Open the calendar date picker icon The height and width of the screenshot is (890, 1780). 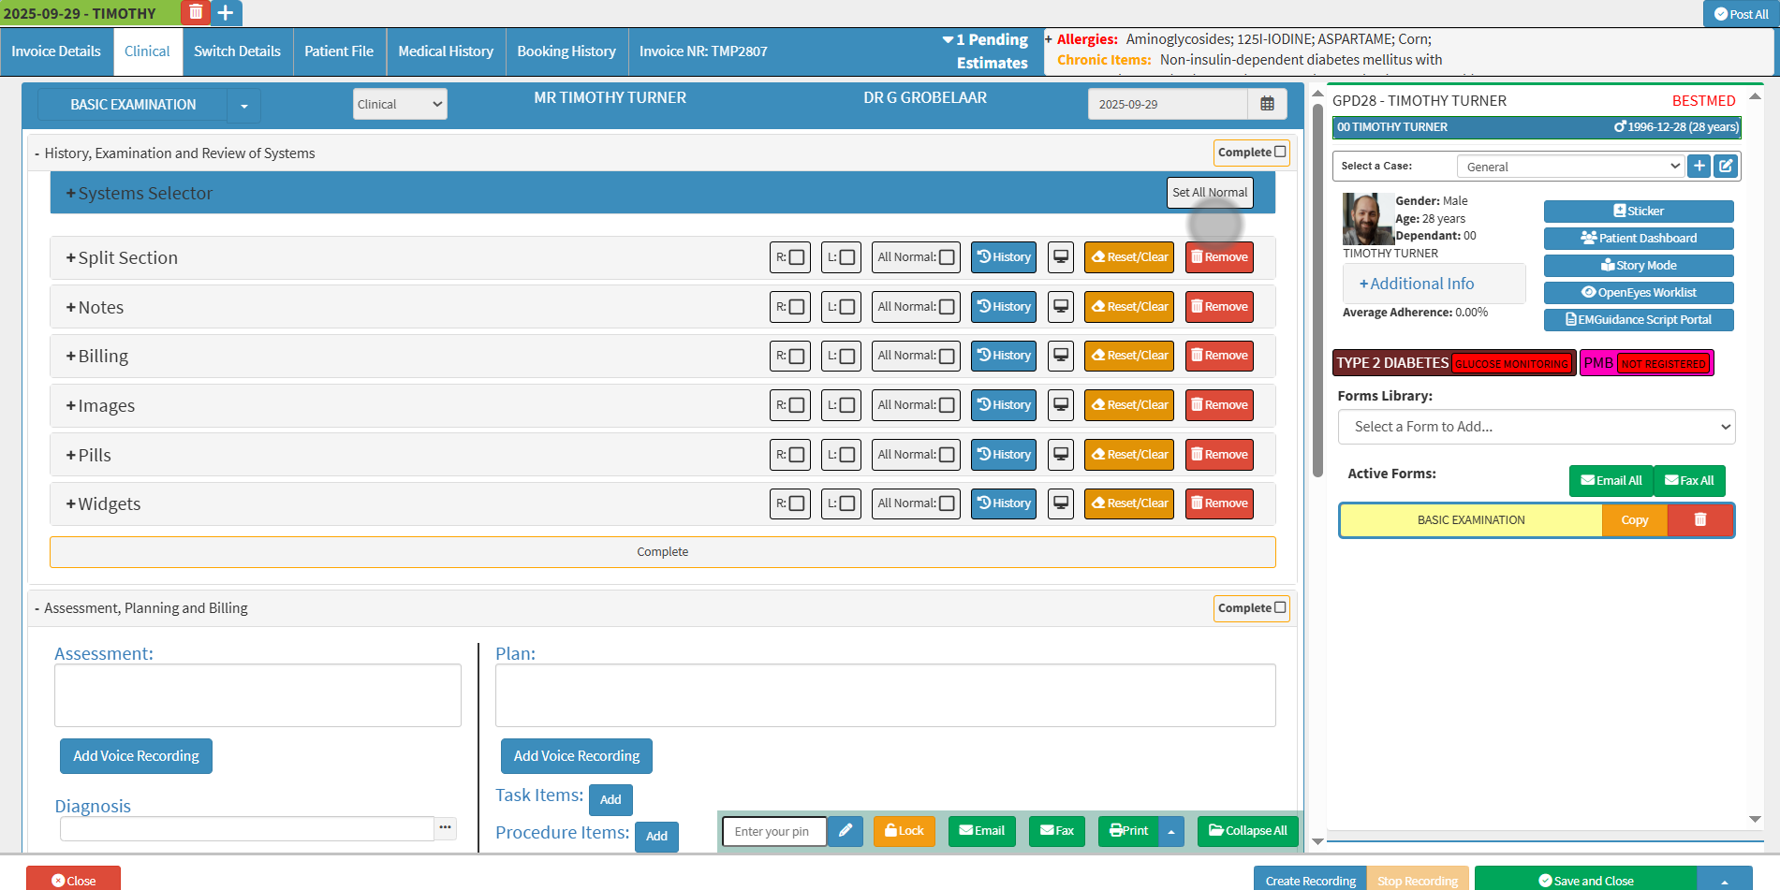click(x=1267, y=104)
